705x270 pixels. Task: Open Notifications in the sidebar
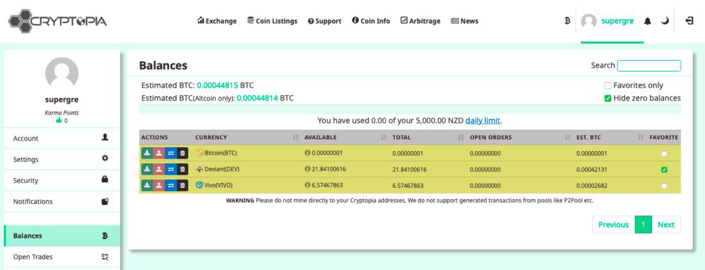(62, 202)
